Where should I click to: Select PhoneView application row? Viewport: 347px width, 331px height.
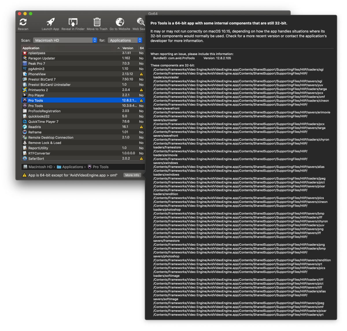coord(83,74)
